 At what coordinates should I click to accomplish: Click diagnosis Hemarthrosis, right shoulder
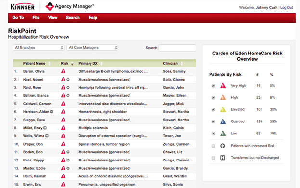point(103,112)
